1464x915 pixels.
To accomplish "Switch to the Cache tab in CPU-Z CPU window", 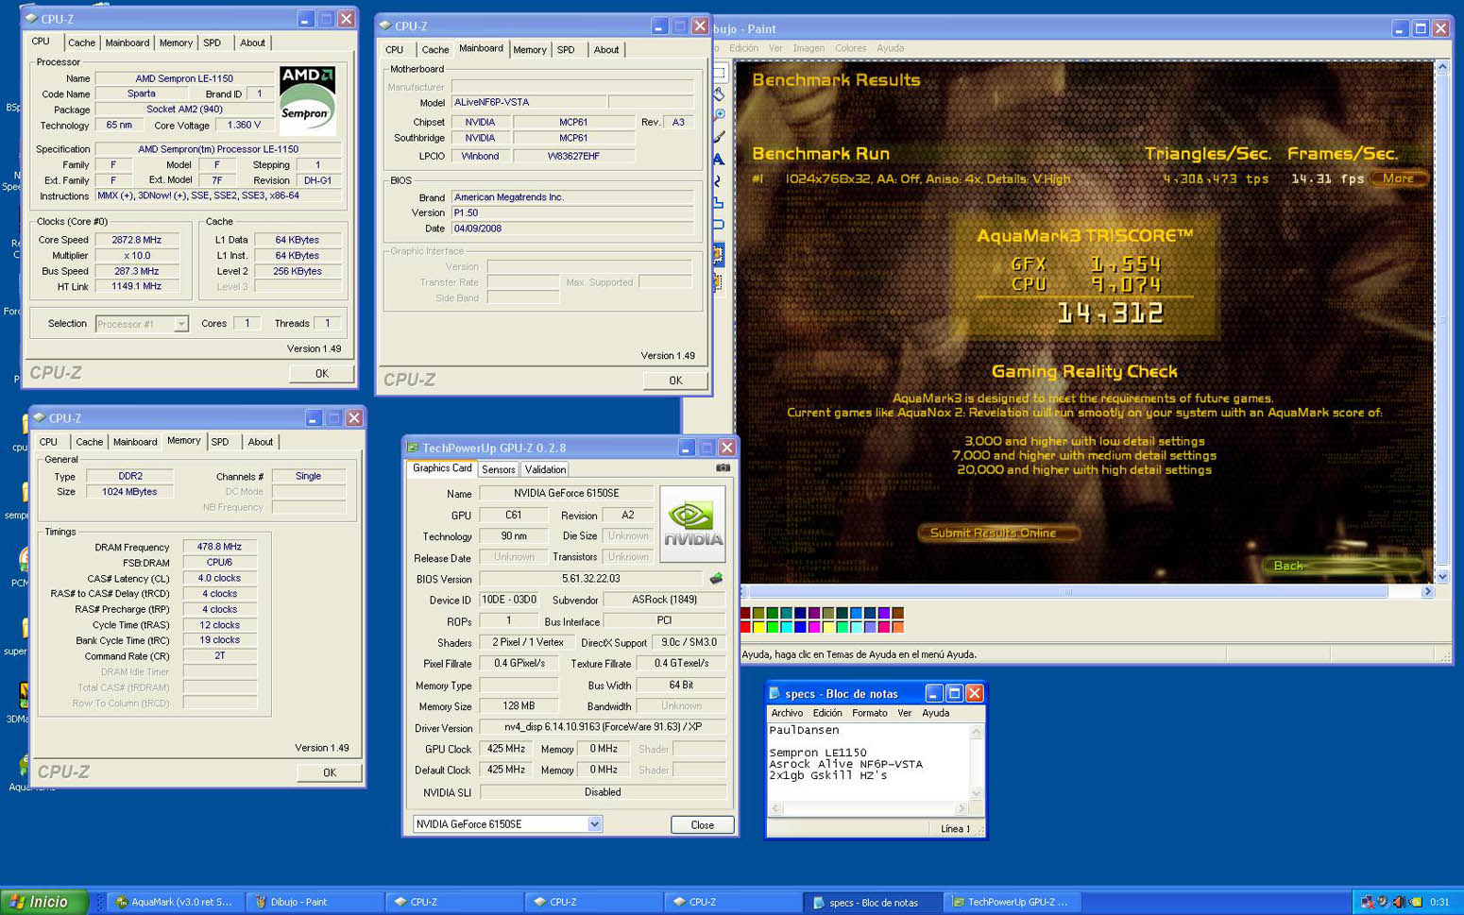I will coord(81,42).
